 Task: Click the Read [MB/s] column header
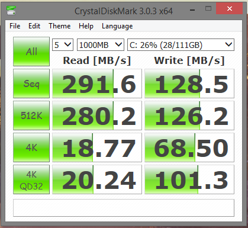[97, 60]
